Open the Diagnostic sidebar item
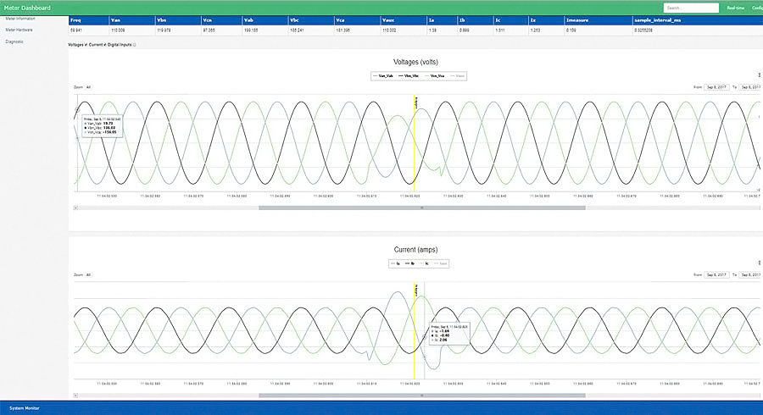This screenshot has height=415, width=763. (14, 41)
